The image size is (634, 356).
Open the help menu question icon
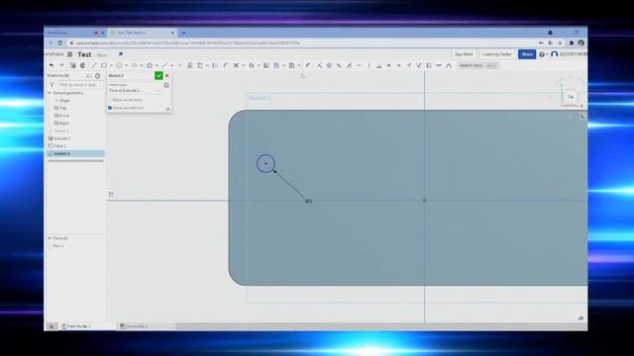(x=542, y=54)
